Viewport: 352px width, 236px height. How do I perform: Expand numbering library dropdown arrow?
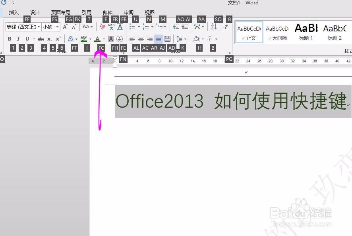pos(152,27)
